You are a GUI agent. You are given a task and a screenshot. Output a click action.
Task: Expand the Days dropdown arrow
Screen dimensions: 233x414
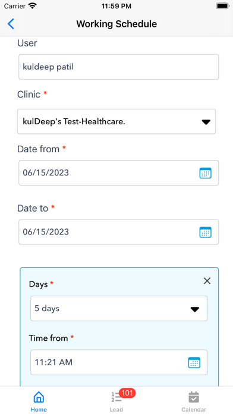pyautogui.click(x=195, y=309)
